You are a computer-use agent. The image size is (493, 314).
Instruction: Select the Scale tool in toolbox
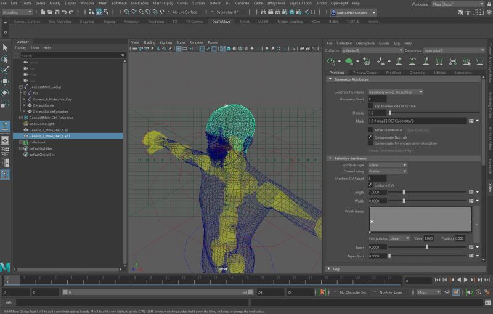[x=5, y=104]
